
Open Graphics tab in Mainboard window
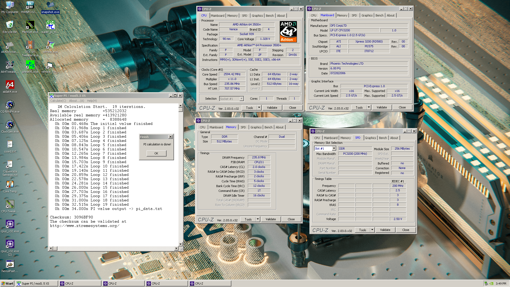tap(367, 15)
